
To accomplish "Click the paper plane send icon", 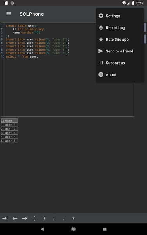I will coord(101,51).
